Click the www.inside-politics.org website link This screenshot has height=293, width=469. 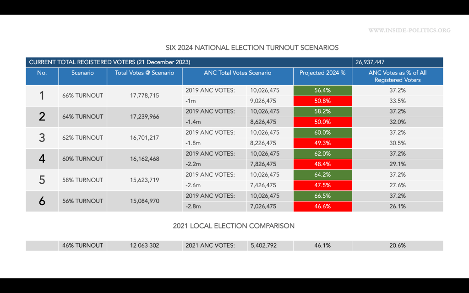409,31
